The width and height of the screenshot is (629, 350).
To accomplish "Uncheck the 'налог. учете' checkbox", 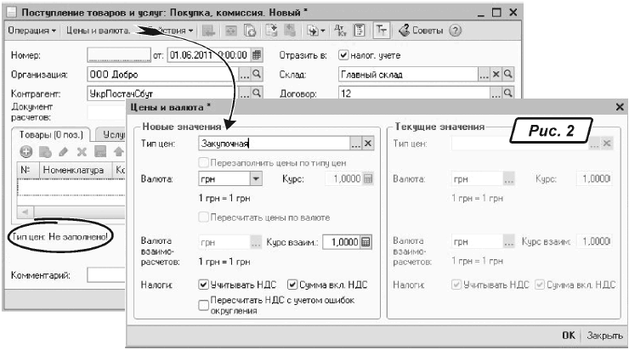I will (x=343, y=56).
